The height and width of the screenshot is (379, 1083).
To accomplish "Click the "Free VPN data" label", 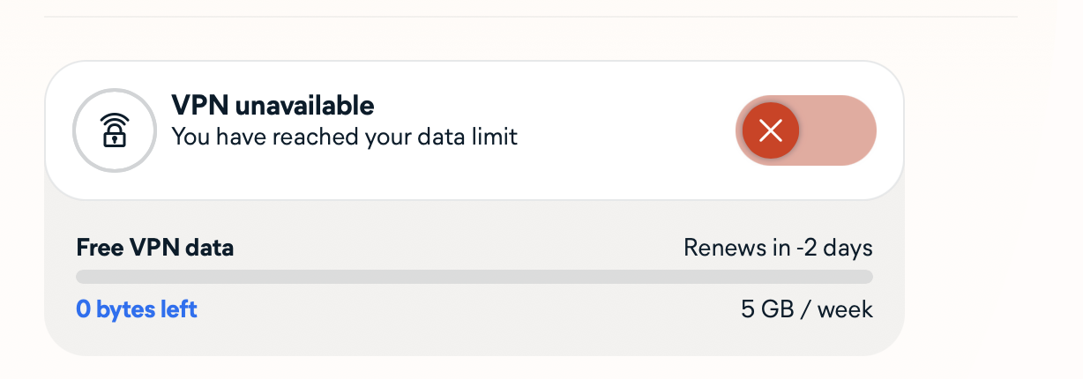I will [155, 248].
